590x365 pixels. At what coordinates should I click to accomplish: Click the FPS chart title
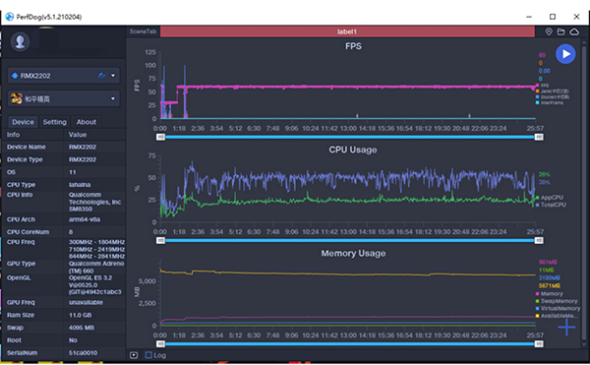point(353,46)
